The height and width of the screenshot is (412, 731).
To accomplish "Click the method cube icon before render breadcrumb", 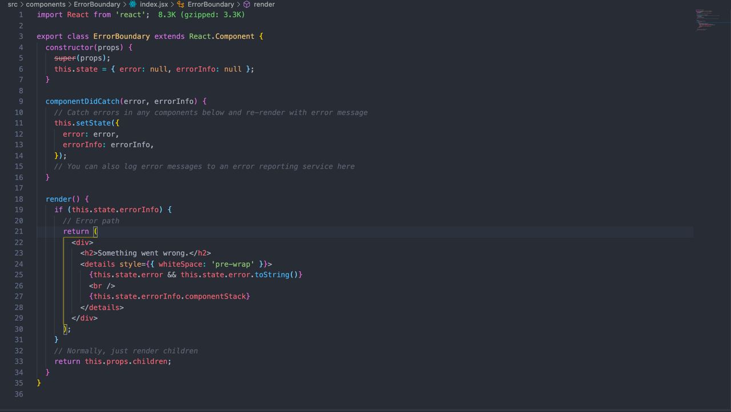I will 247,4.
